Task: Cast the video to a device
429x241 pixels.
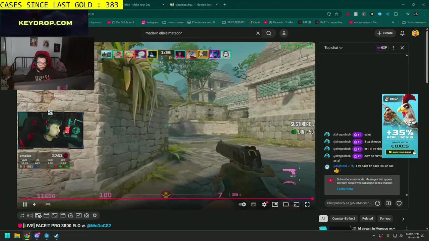Action: 296,205
